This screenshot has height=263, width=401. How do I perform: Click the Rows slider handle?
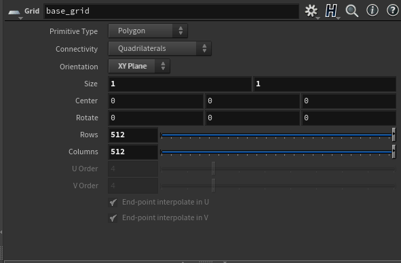coord(394,135)
